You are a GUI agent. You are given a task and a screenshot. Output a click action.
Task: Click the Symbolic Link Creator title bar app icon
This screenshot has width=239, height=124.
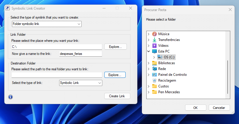point(8,8)
